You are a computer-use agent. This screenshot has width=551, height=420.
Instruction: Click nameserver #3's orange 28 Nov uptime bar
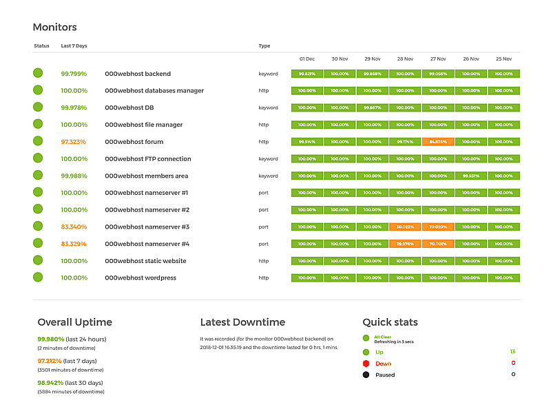click(x=405, y=227)
